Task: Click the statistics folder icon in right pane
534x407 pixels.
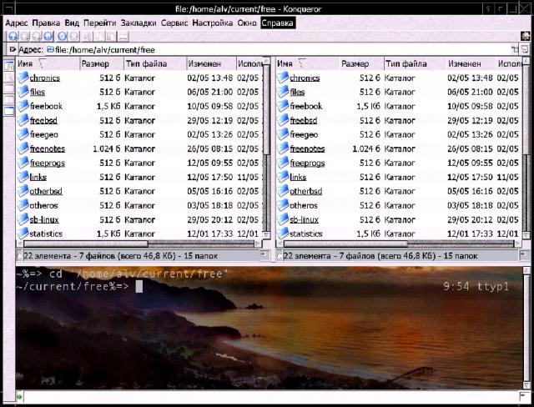Action: click(x=283, y=234)
